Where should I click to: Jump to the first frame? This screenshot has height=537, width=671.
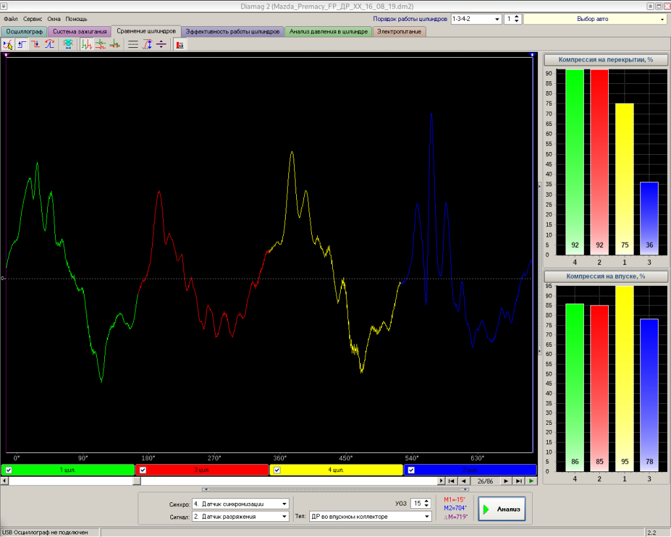(x=451, y=481)
